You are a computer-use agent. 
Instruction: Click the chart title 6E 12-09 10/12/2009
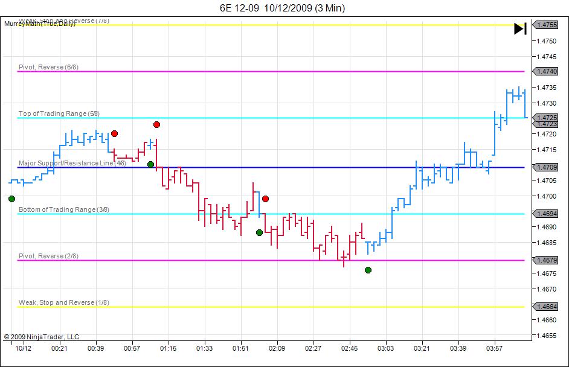[x=282, y=8]
